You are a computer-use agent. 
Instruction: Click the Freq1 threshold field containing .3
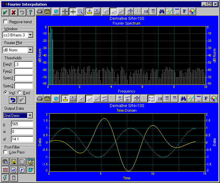24,64
